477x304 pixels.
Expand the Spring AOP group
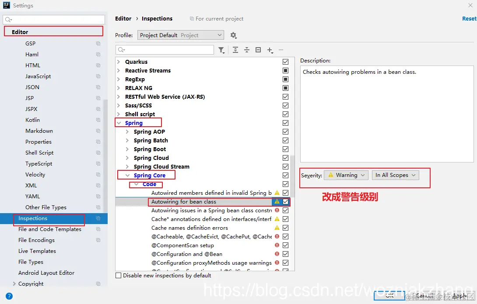127,132
